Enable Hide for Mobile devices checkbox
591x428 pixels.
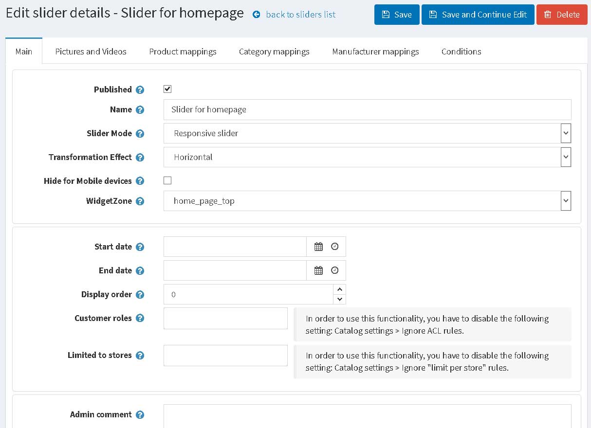pyautogui.click(x=167, y=180)
